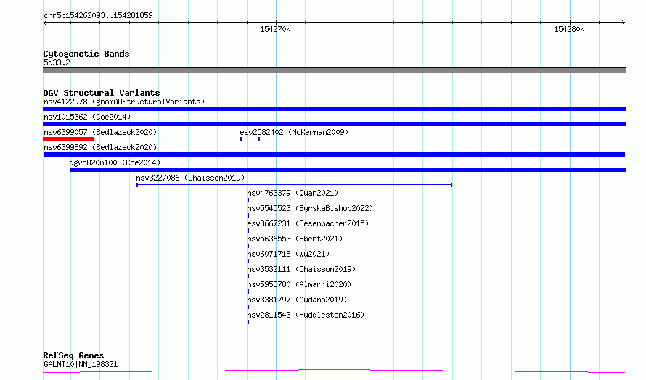
Task: Click the 154280k ruler position label
Action: (x=568, y=29)
